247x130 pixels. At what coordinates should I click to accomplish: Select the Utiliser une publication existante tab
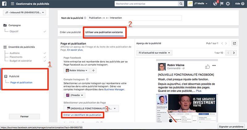(x=104, y=32)
